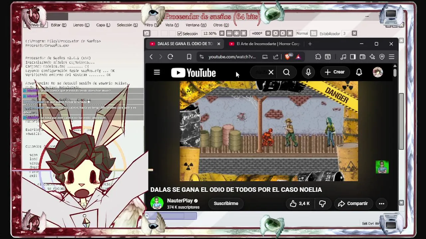Clear the YouTube search box text
Screen dimensions: 426x239
coord(271,72)
